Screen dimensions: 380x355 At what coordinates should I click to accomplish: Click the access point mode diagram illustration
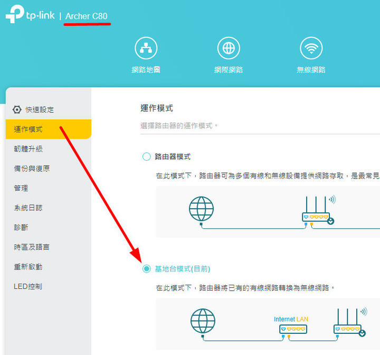(268, 324)
